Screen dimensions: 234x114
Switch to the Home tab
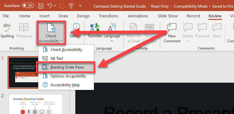pyautogui.click(x=25, y=16)
